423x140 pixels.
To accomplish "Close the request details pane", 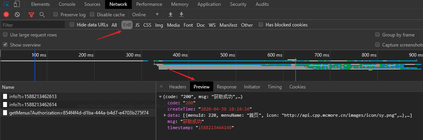I will [x=161, y=86].
